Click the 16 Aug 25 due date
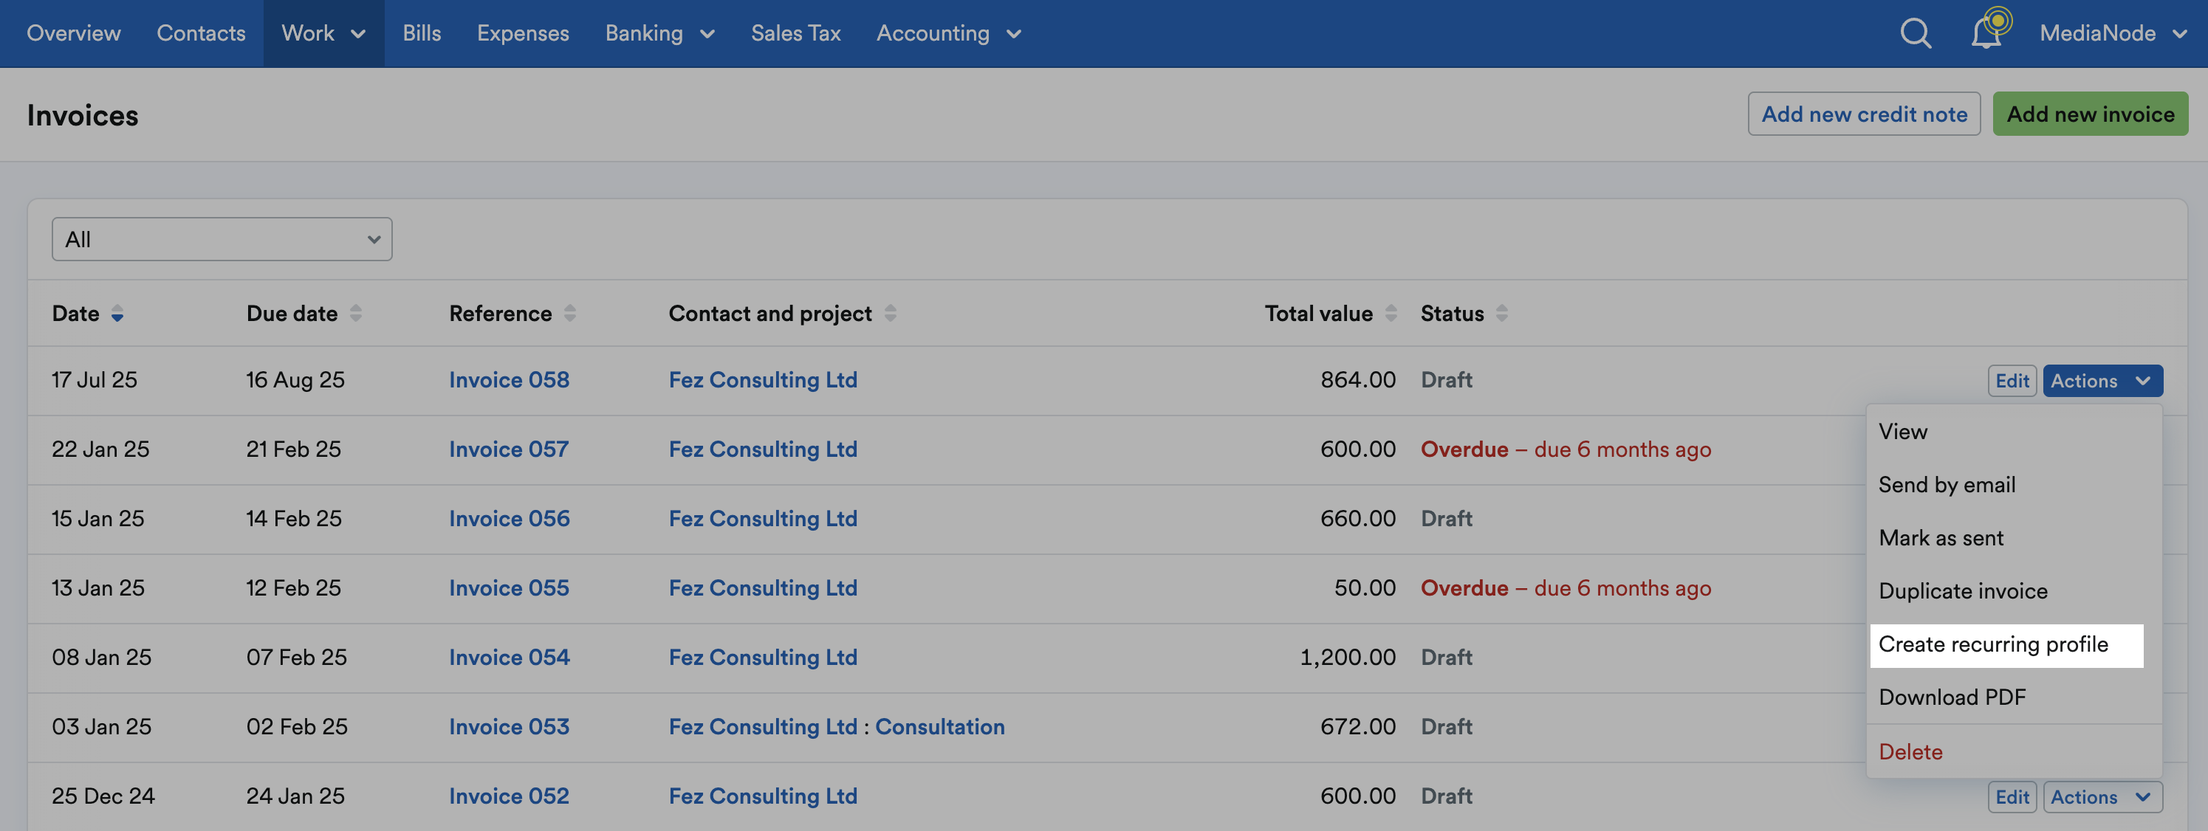 click(295, 380)
